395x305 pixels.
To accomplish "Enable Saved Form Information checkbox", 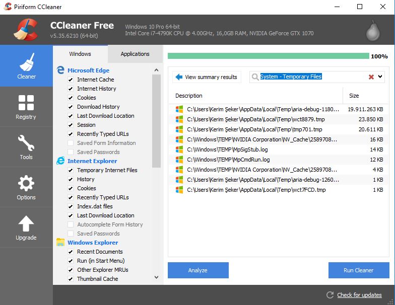I will pyautogui.click(x=71, y=143).
